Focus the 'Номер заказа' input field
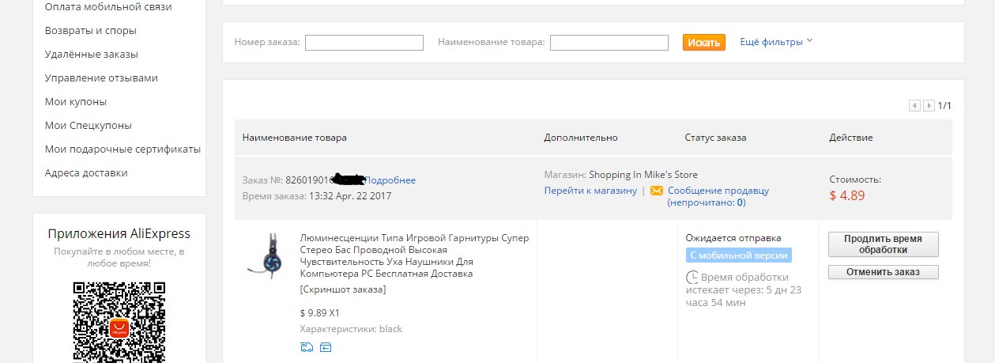Image resolution: width=995 pixels, height=363 pixels. click(x=364, y=43)
